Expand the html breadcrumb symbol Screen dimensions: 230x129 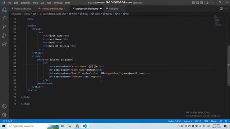click(x=73, y=14)
